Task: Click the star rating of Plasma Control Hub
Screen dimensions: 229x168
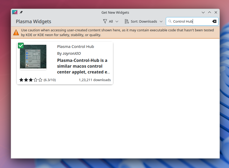Action: pos(31,80)
